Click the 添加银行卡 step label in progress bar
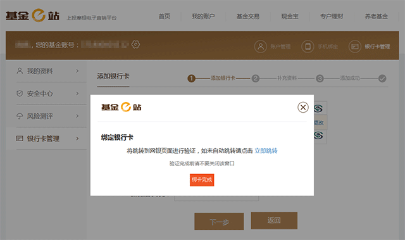Viewport: 405px width, 240px height. pos(223,78)
